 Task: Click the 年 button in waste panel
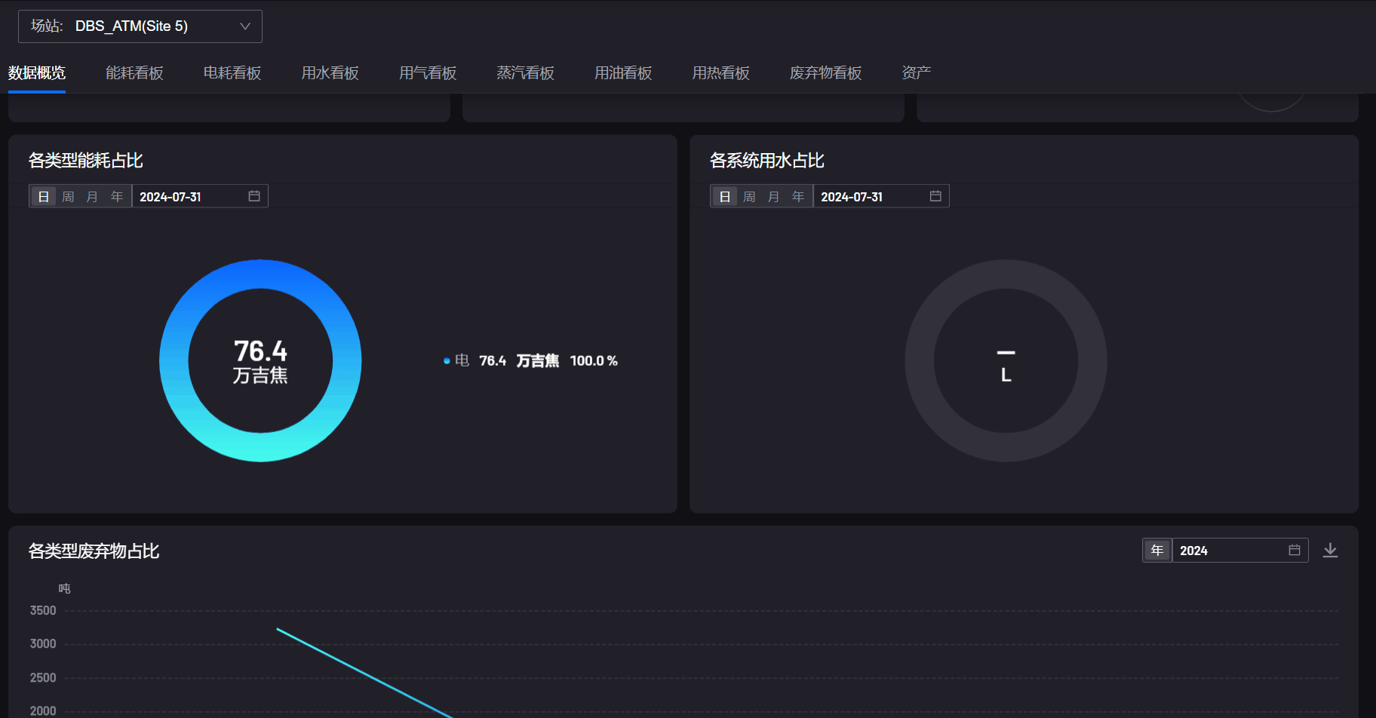click(x=1157, y=551)
